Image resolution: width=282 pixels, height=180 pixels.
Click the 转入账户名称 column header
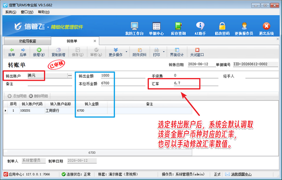(x=61, y=104)
